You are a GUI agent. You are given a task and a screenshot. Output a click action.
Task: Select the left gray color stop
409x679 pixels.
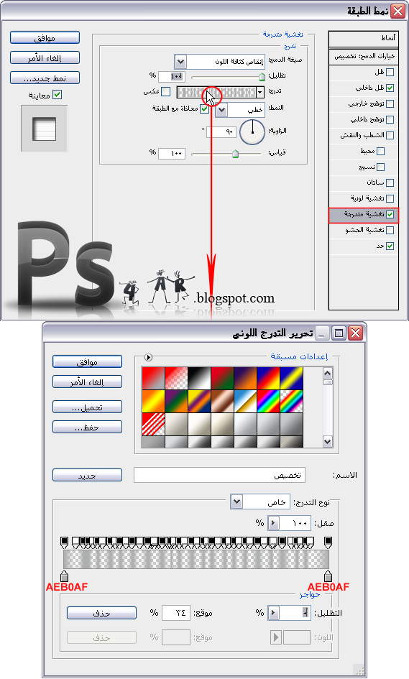(64, 576)
